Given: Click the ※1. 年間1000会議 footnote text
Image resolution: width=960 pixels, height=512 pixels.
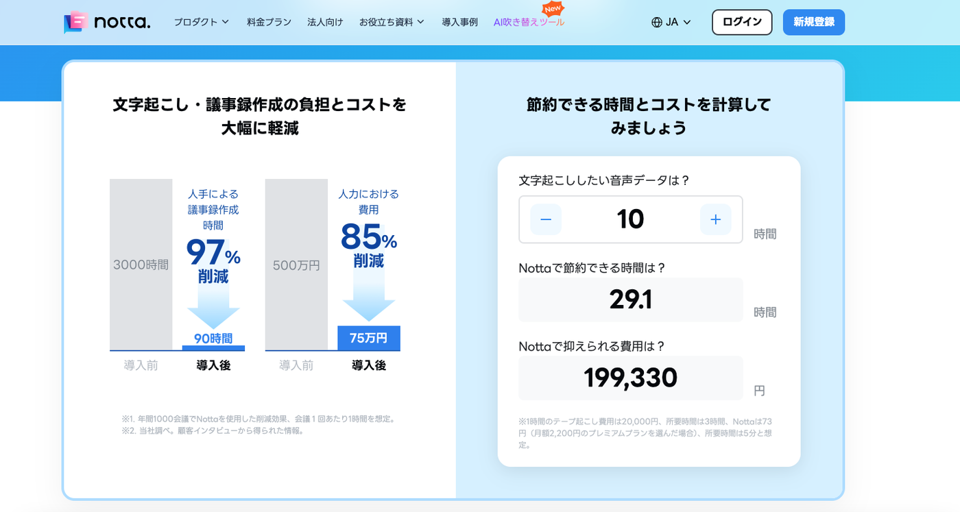Looking at the screenshot, I should point(259,419).
